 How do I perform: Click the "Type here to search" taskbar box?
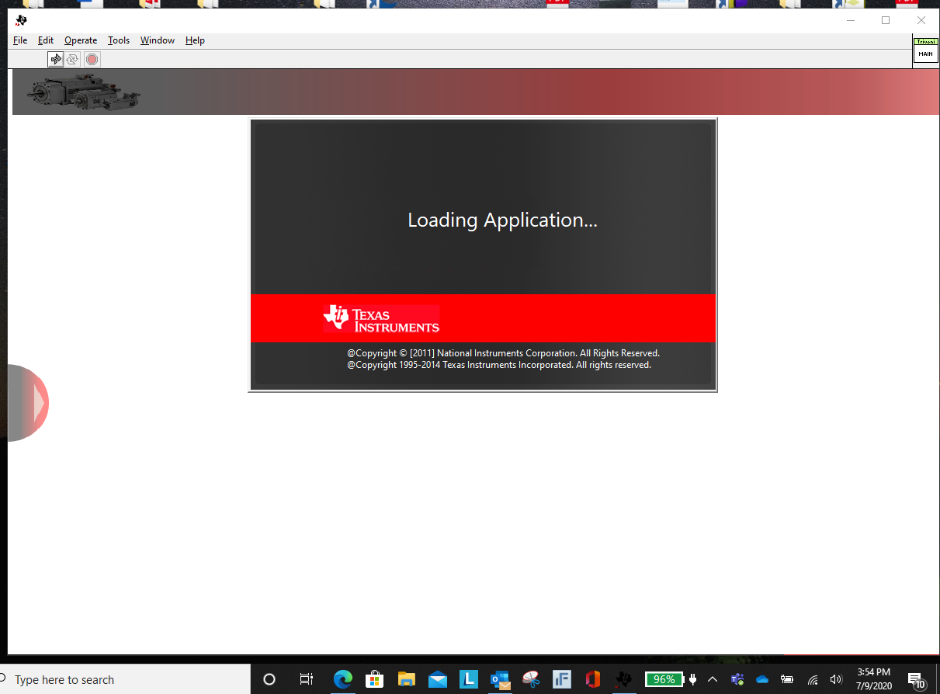(x=125, y=679)
